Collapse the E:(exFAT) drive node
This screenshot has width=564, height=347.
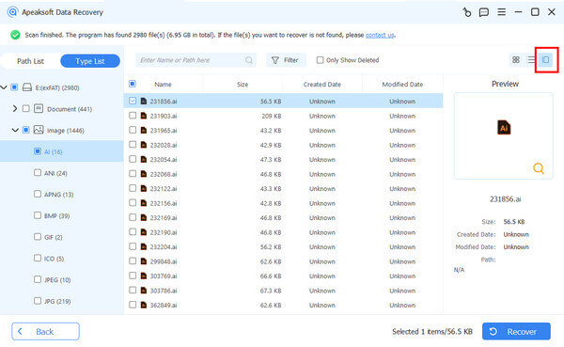tap(4, 87)
